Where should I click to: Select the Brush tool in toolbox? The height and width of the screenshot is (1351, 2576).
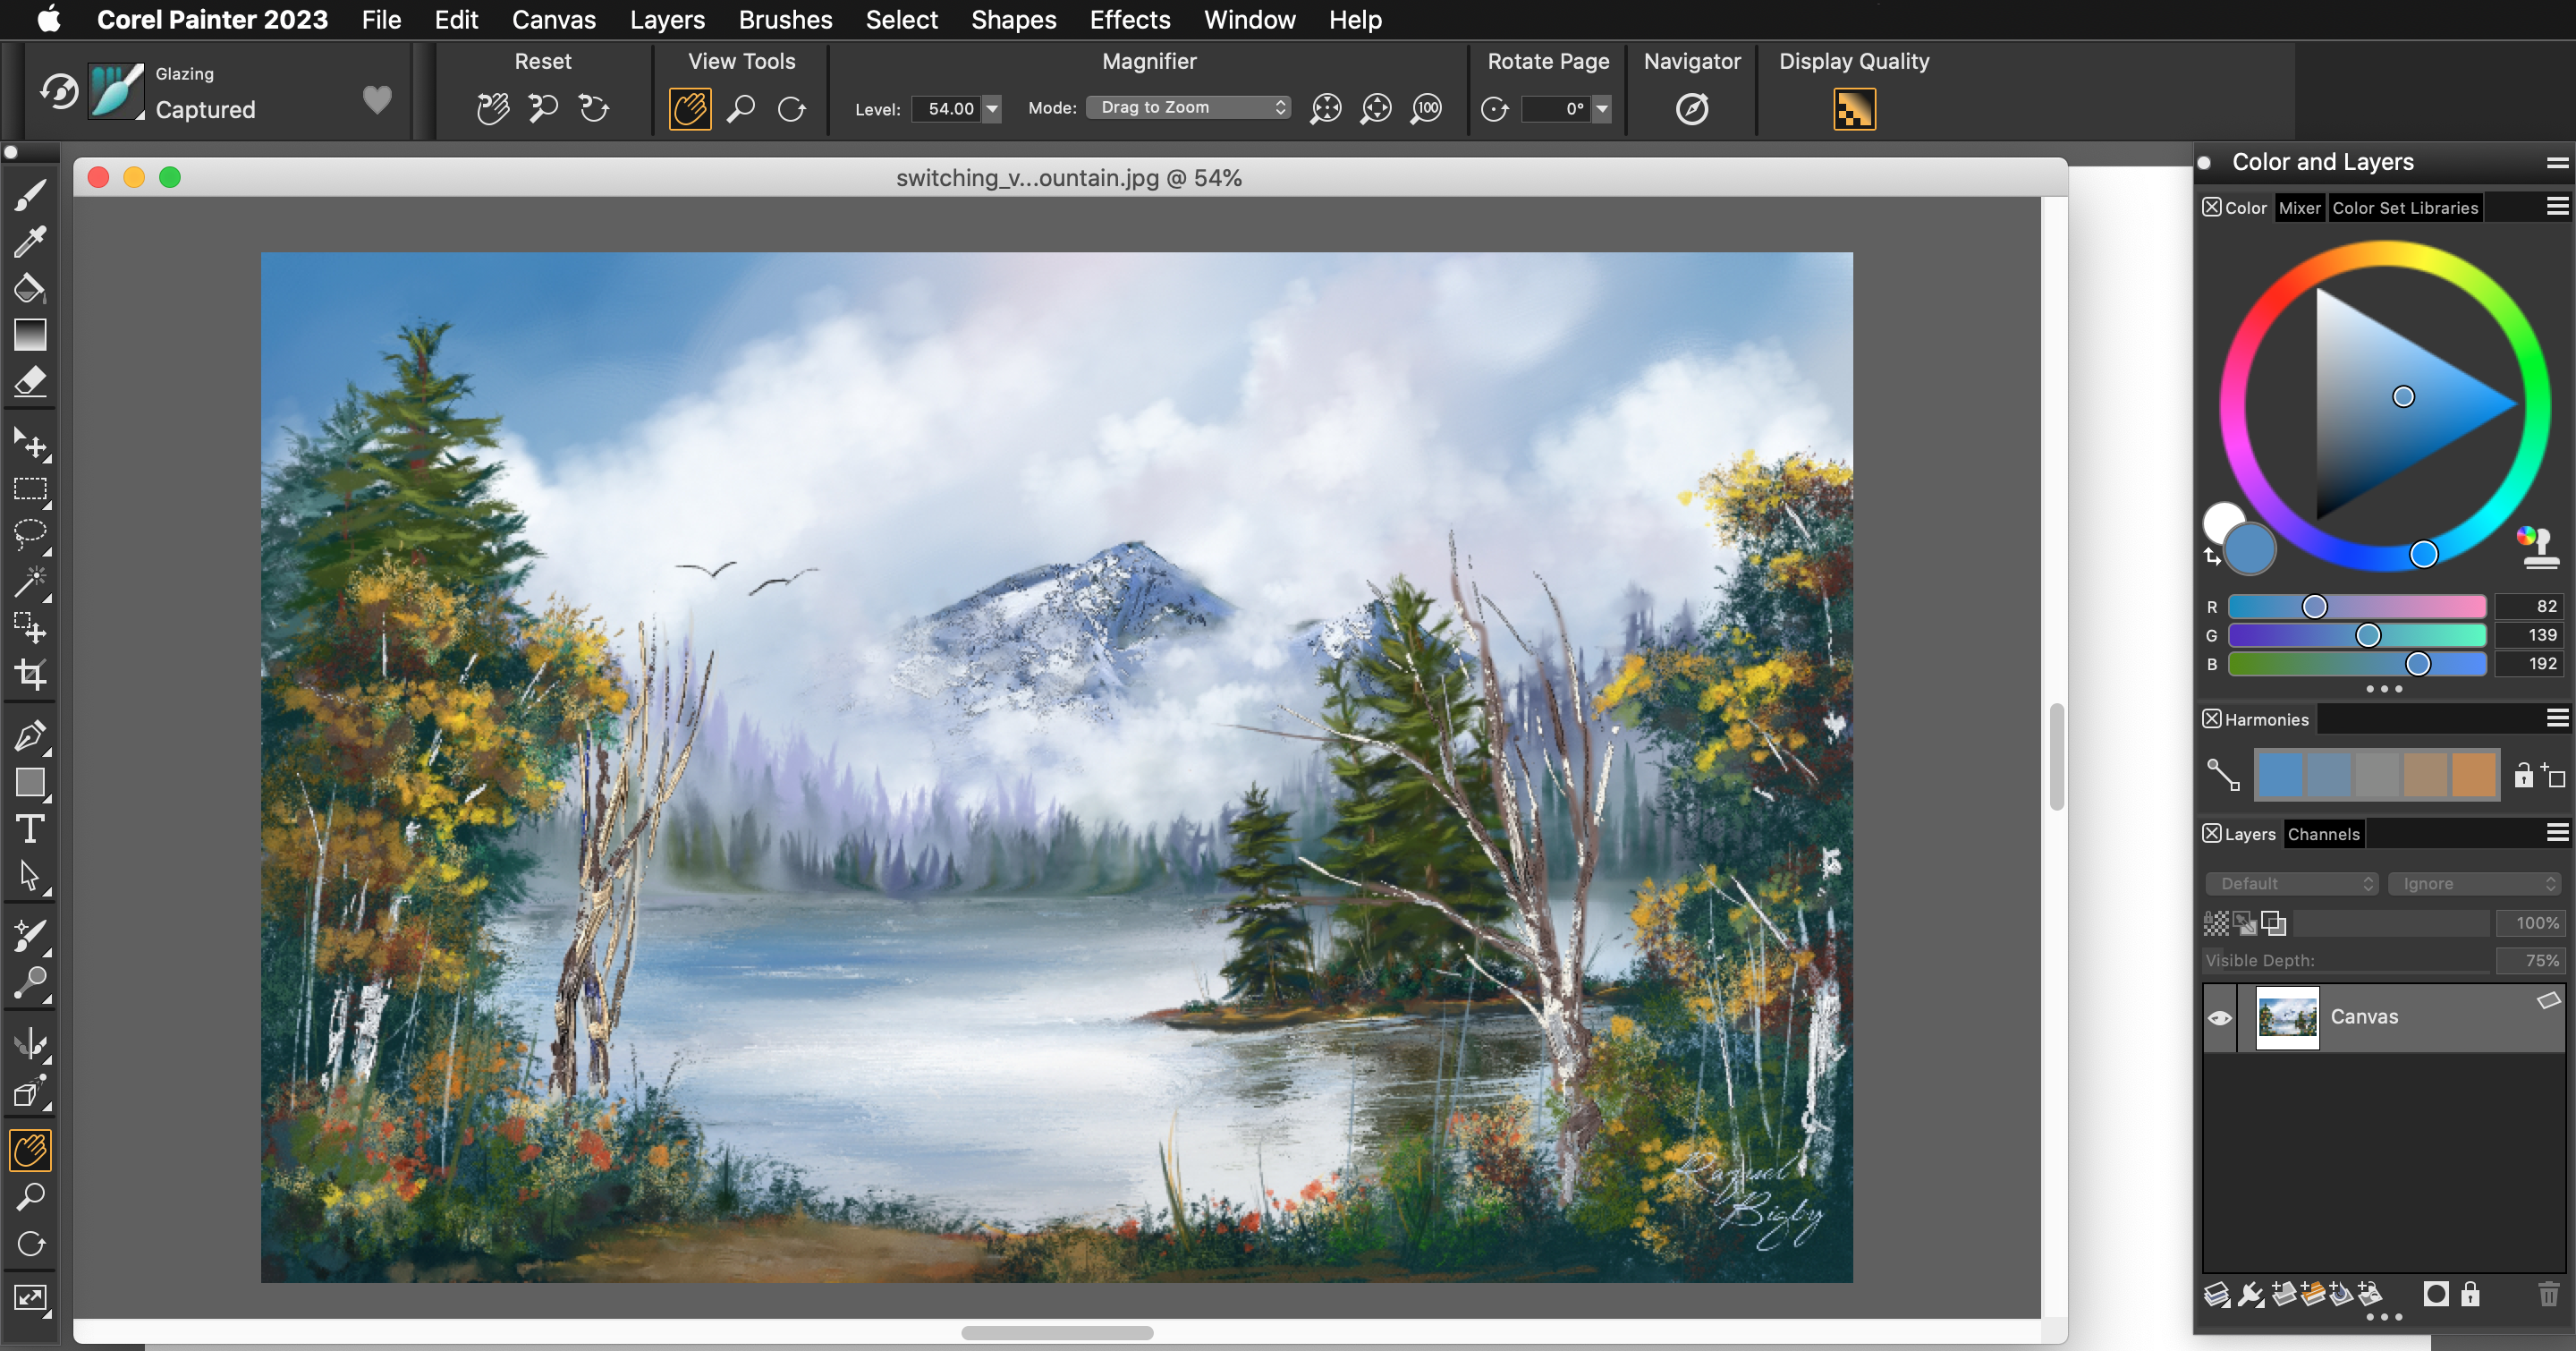30,195
